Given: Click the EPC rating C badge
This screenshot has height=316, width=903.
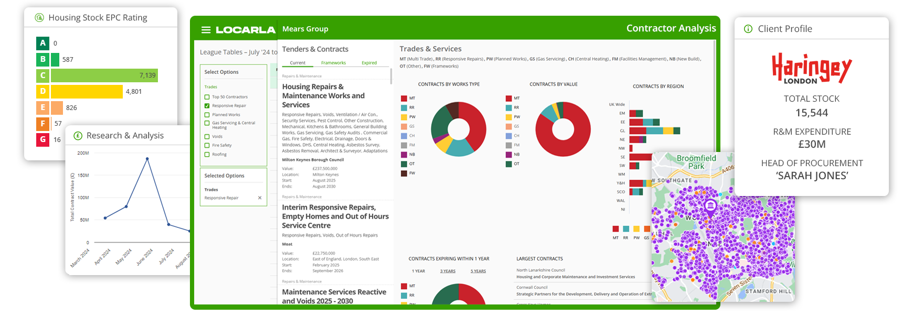Looking at the screenshot, I should (43, 75).
